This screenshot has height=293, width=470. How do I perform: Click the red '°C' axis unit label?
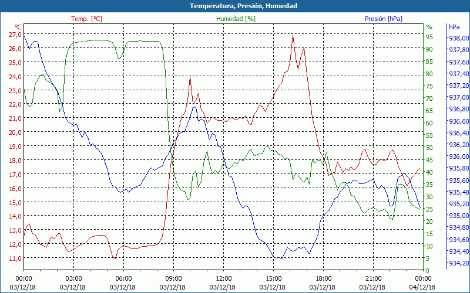(18, 27)
